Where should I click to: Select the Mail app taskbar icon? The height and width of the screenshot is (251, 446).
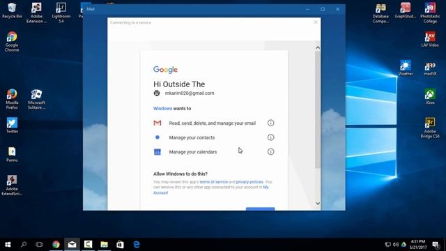click(72, 245)
